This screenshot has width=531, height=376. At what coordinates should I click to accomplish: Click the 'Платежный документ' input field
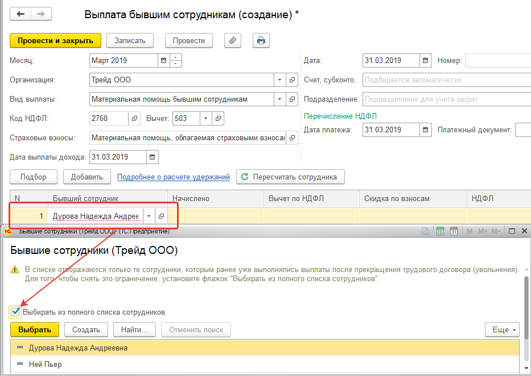523,129
